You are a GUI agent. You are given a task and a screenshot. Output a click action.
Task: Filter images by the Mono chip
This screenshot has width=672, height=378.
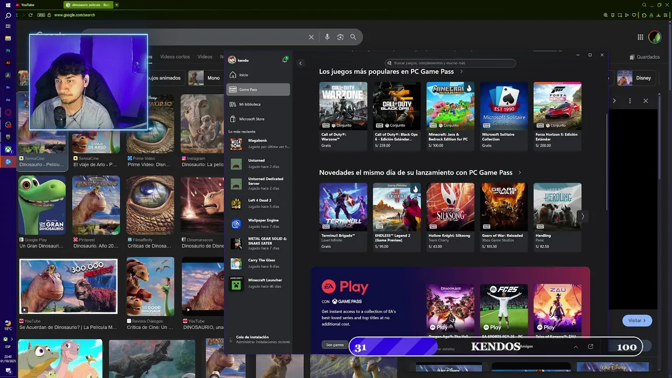click(x=206, y=78)
